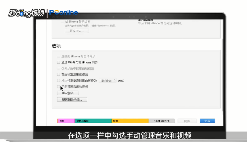Screen dimensions: 247x142
Task: Click the AAC format label
Action: tap(121, 80)
